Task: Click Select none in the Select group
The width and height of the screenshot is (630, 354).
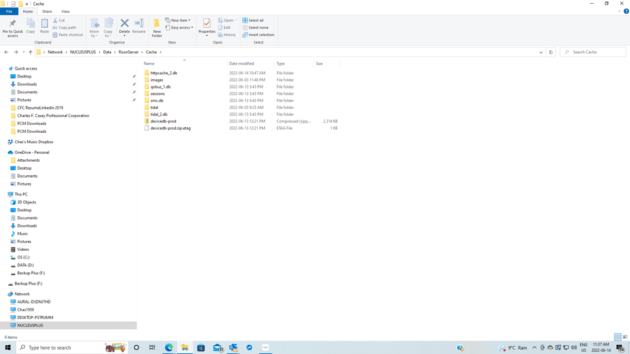Action: click(x=256, y=27)
